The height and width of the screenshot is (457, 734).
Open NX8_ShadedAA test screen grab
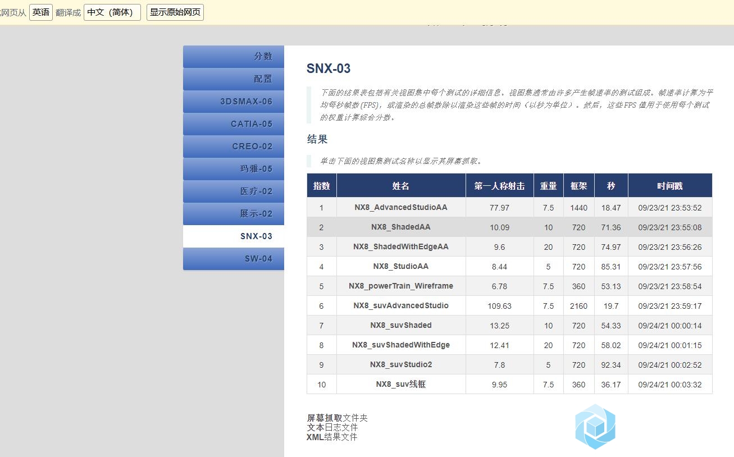pyautogui.click(x=401, y=227)
